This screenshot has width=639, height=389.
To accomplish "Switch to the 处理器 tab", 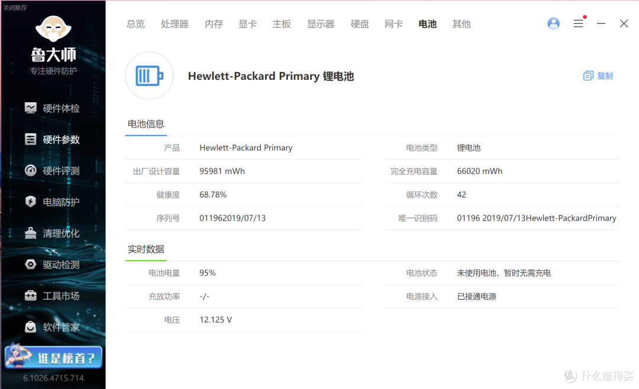I will click(x=175, y=24).
